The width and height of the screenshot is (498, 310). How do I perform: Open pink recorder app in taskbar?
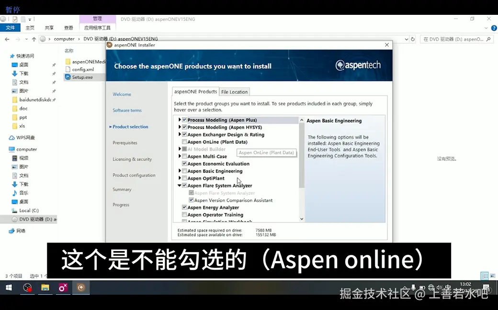coord(63,288)
